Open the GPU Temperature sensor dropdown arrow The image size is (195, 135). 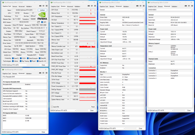(x=69, y=16)
